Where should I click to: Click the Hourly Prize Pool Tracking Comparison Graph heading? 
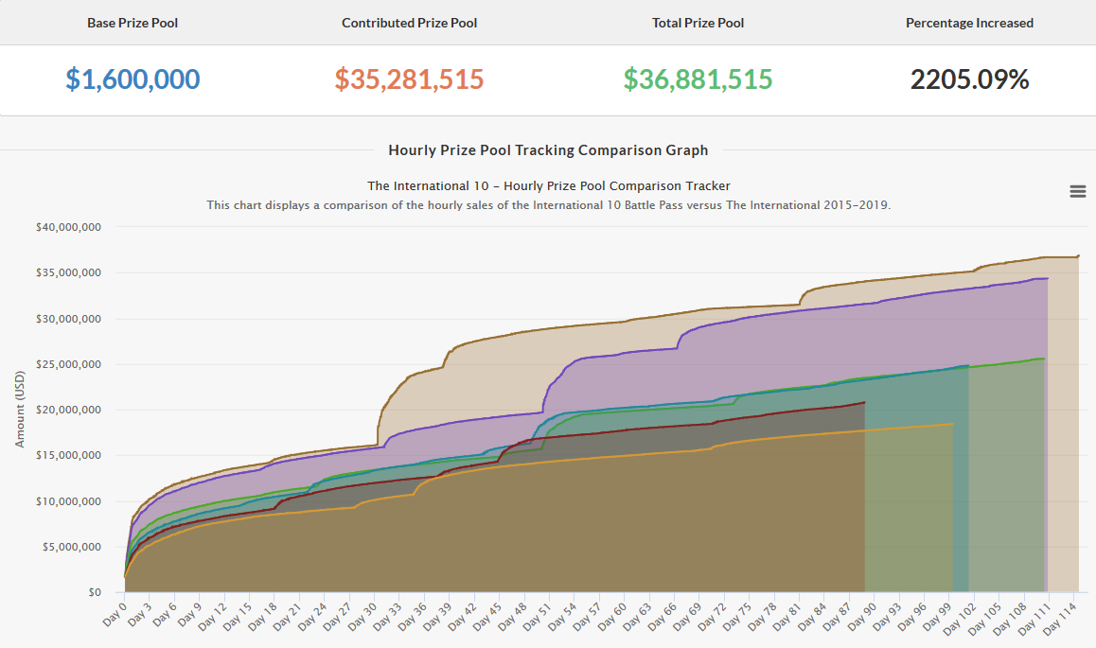tap(548, 149)
